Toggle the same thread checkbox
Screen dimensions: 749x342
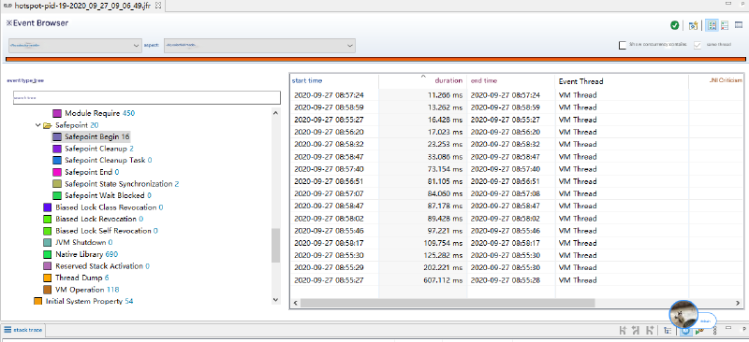698,45
